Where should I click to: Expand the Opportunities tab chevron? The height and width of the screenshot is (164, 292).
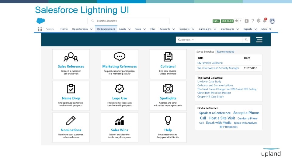click(x=91, y=29)
